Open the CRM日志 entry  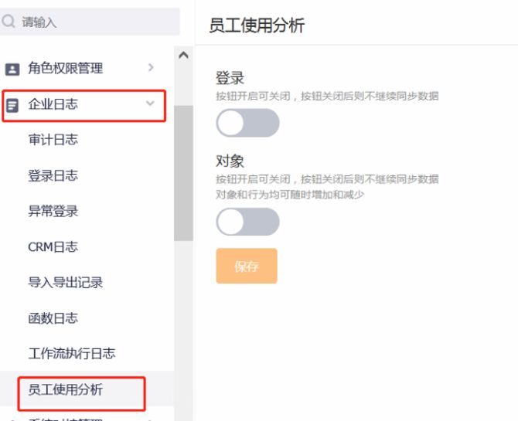pyautogui.click(x=53, y=246)
